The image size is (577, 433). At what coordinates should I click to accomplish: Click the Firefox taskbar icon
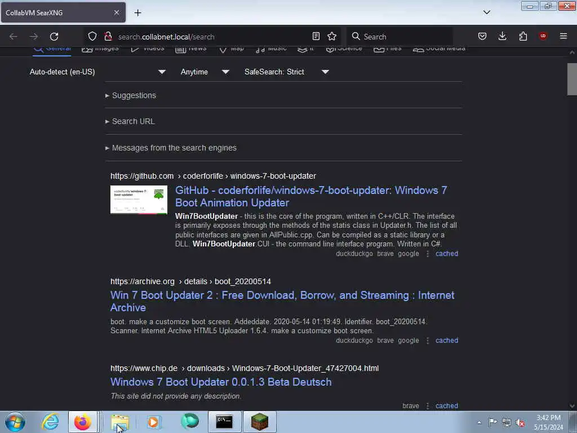[83, 422]
